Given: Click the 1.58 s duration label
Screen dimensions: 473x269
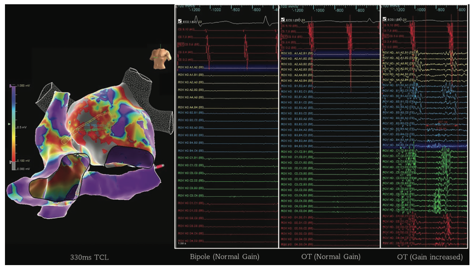Looking at the screenshot, I should pyautogui.click(x=181, y=244).
